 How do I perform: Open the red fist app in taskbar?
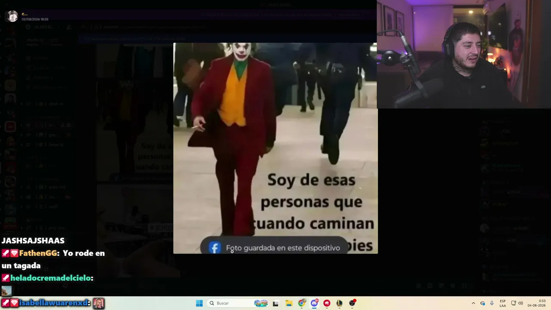(327, 303)
